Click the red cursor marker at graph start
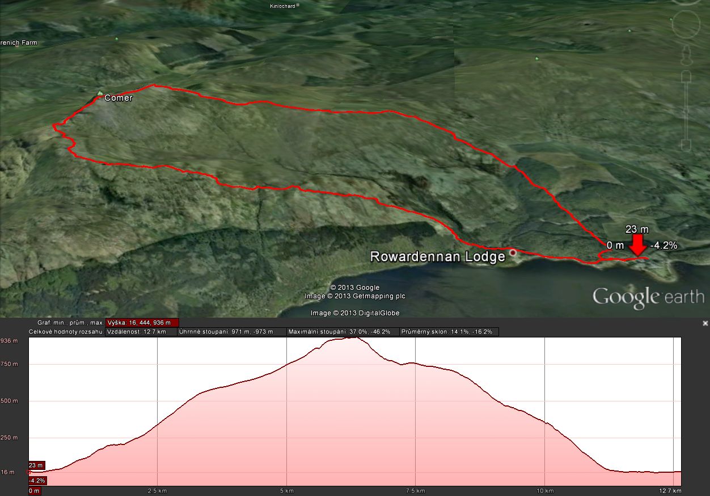Image resolution: width=710 pixels, height=496 pixels. [x=29, y=471]
